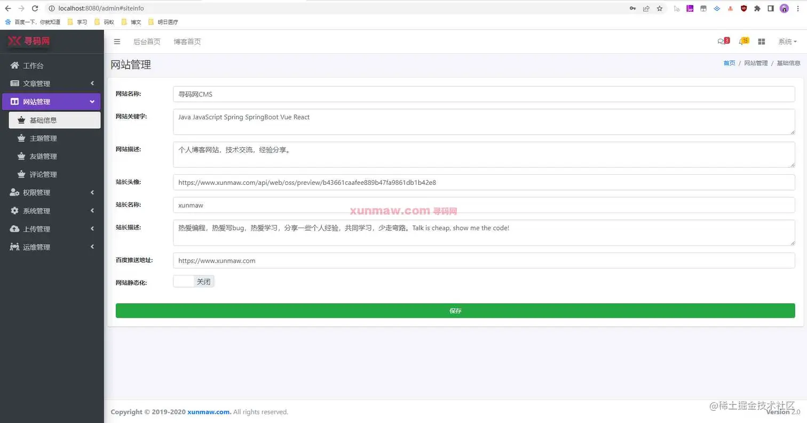Click the 网站关键字 text area
The image size is (807, 423).
pos(484,122)
